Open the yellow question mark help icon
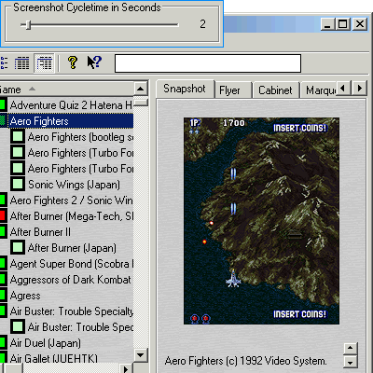Image resolution: width=373 pixels, height=373 pixels. (73, 62)
